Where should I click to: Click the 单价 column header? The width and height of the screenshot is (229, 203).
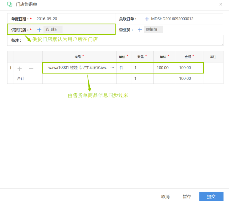pyautogui.click(x=165, y=57)
